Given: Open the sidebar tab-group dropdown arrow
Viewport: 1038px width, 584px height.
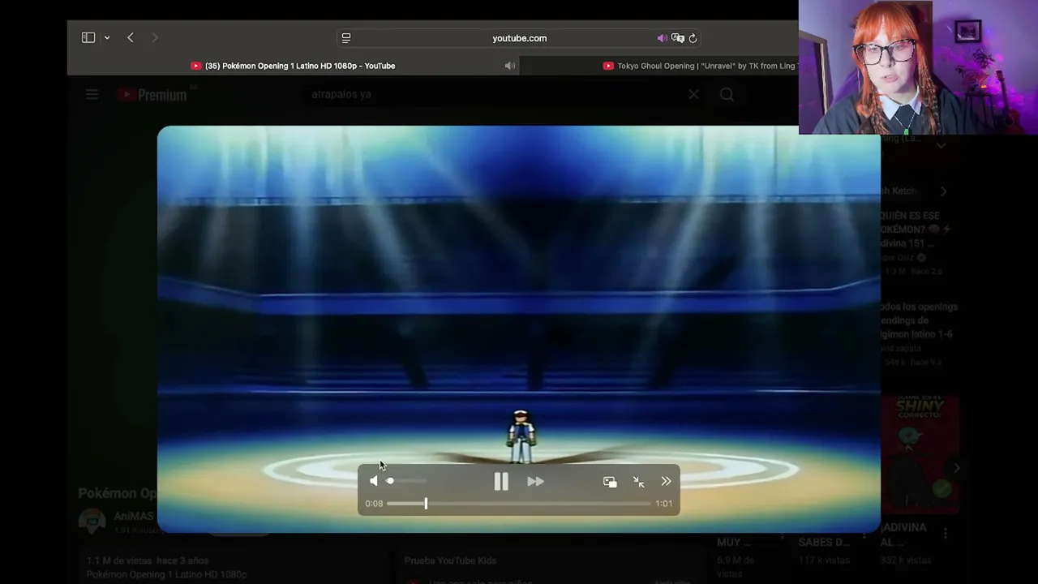Looking at the screenshot, I should (106, 37).
